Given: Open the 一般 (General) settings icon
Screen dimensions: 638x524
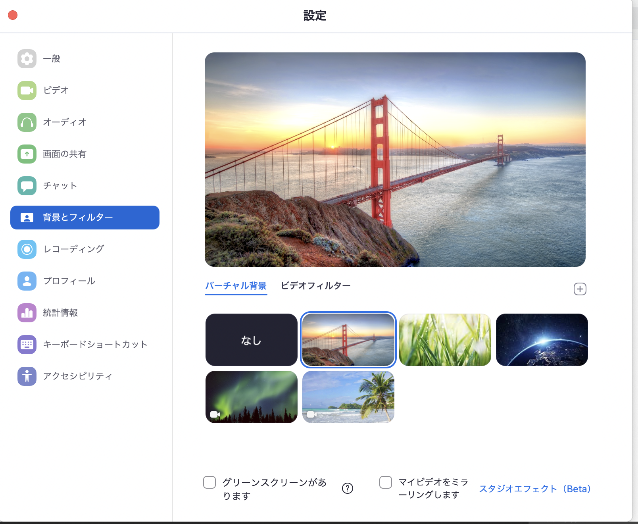Looking at the screenshot, I should (x=27, y=59).
